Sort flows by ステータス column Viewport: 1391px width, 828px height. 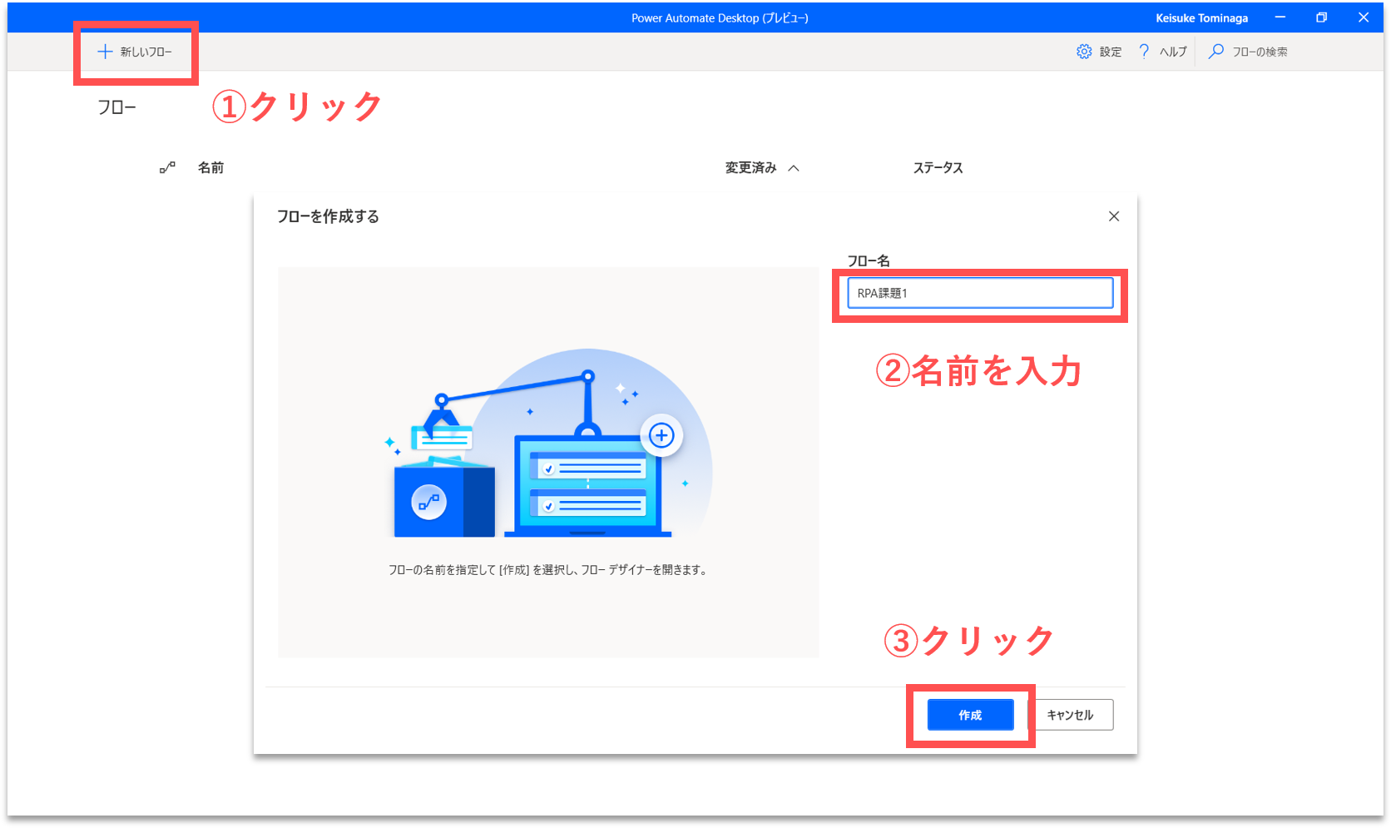point(938,168)
